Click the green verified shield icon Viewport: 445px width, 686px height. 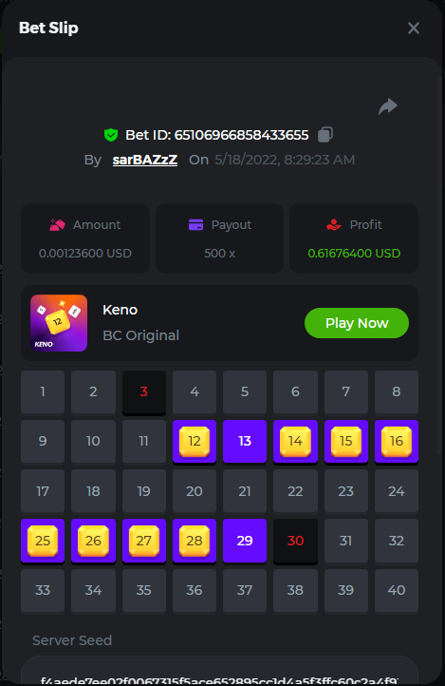pyautogui.click(x=111, y=135)
